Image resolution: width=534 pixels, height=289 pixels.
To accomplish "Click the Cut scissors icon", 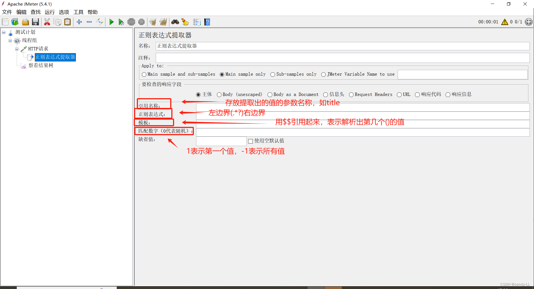I will point(47,22).
